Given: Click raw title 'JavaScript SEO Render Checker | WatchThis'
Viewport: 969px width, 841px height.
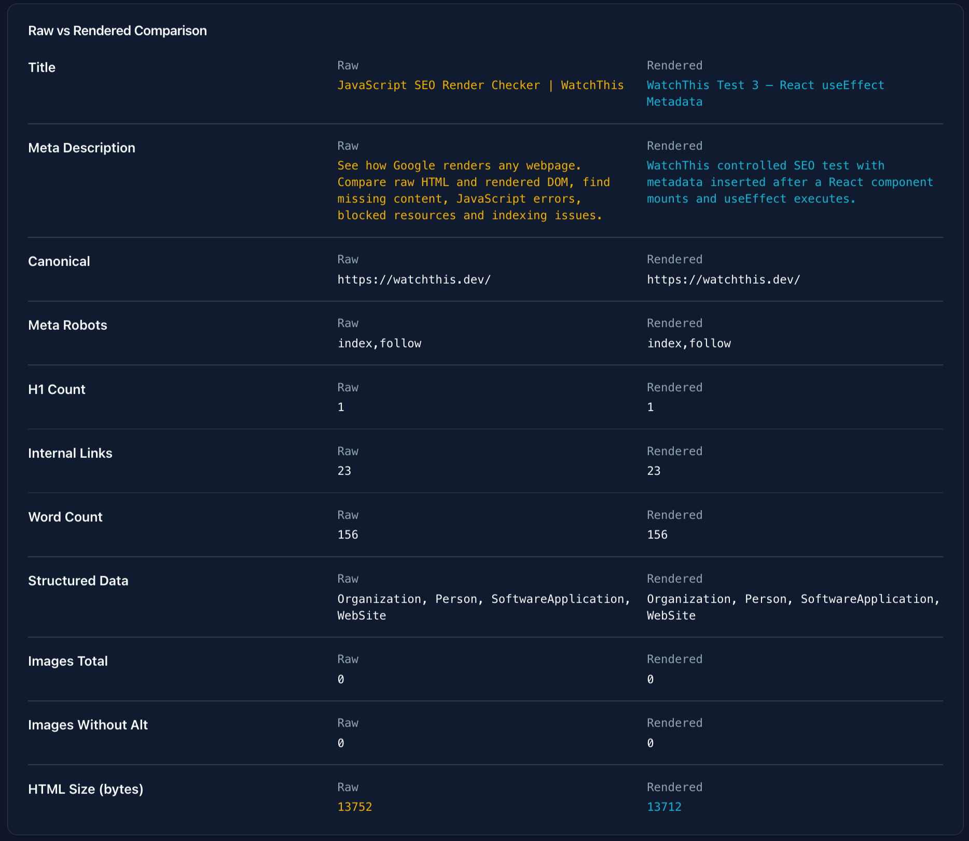Looking at the screenshot, I should pyautogui.click(x=480, y=85).
